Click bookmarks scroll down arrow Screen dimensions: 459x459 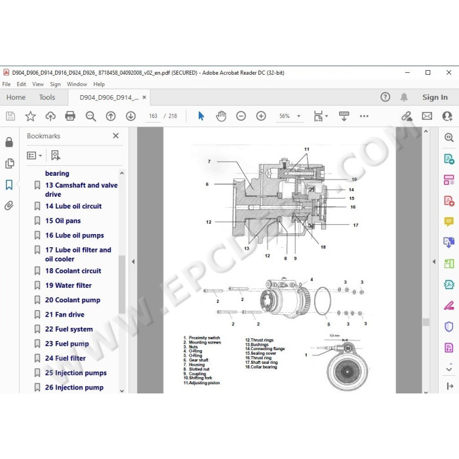tap(122, 390)
